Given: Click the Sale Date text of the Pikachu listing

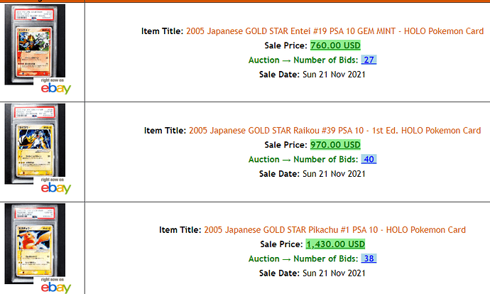Looking at the screenshot, I should point(312,273).
